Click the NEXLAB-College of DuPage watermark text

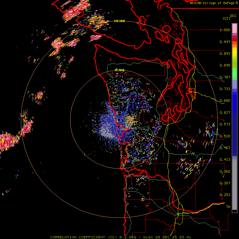pos(212,3)
